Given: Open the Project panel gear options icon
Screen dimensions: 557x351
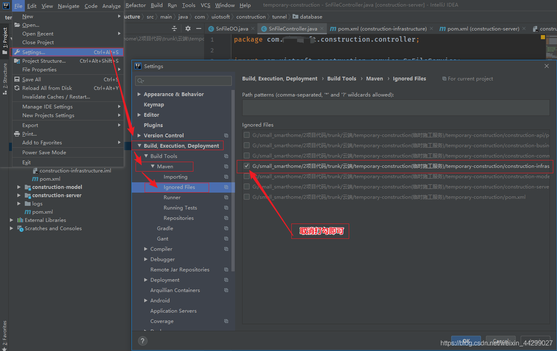Looking at the screenshot, I should [188, 28].
